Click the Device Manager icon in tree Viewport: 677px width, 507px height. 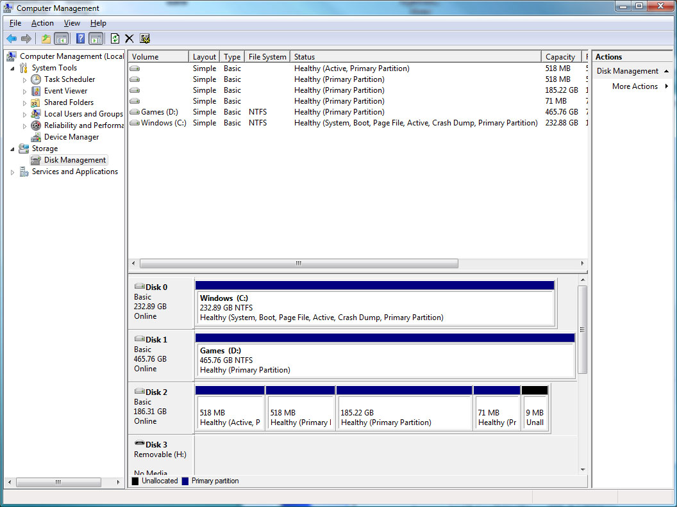(37, 137)
